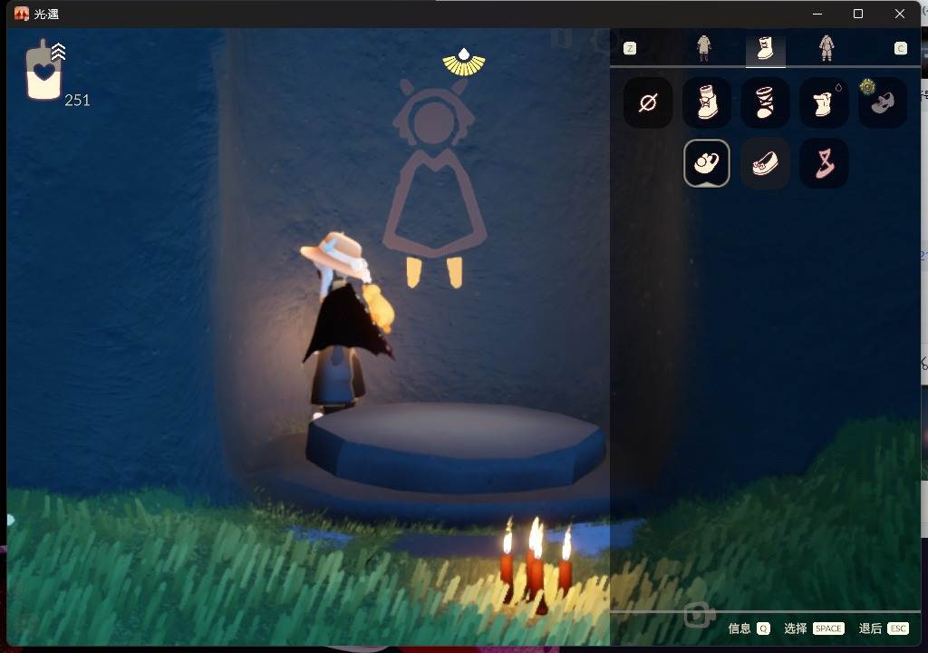Viewport: 928px width, 653px height.
Task: Click the 光遇 app icon in title bar
Action: [x=22, y=14]
